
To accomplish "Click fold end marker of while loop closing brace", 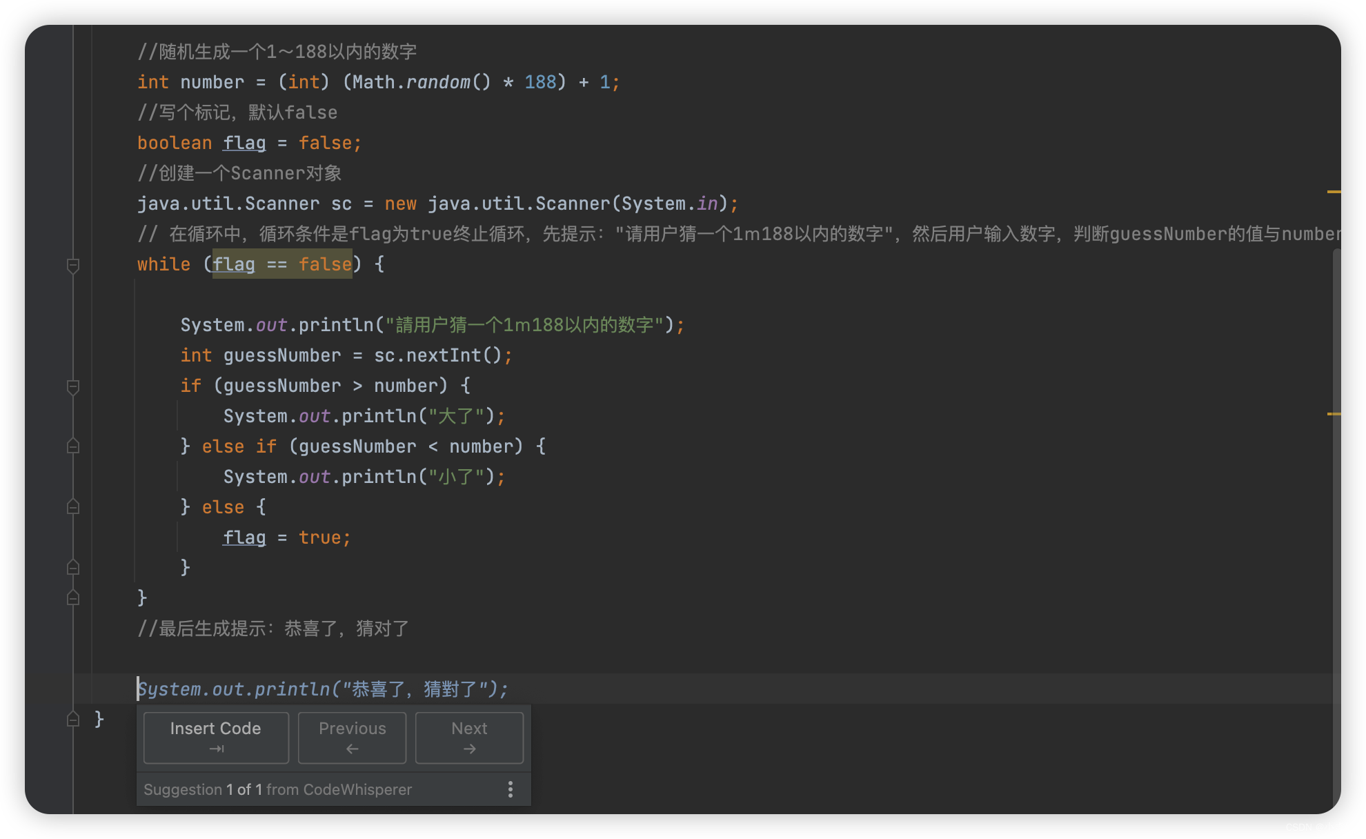I will click(x=73, y=598).
